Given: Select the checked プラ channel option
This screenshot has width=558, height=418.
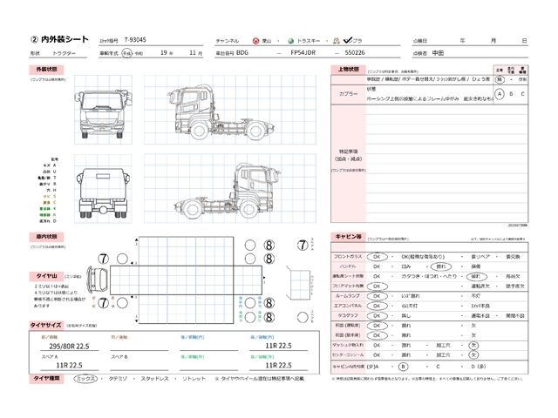Looking at the screenshot, I should click(x=348, y=40).
